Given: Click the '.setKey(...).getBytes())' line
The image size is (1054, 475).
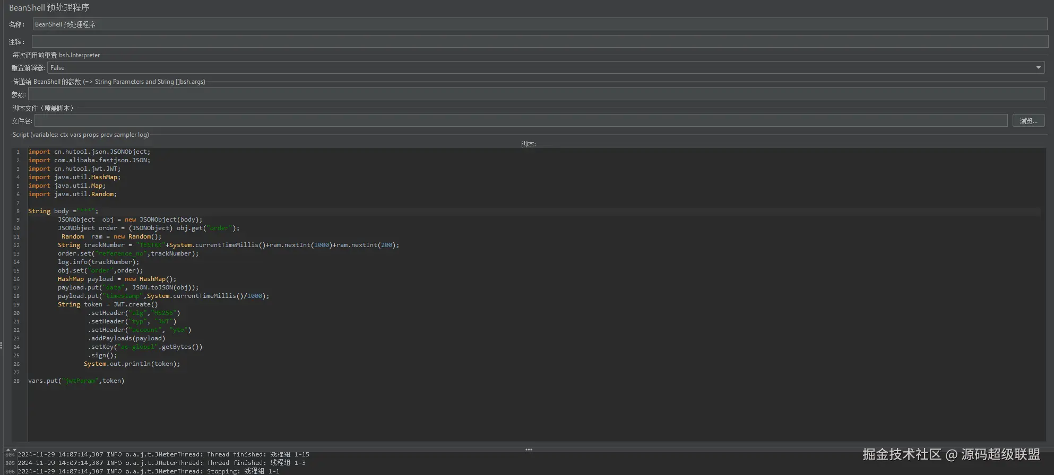Looking at the screenshot, I should 145,347.
